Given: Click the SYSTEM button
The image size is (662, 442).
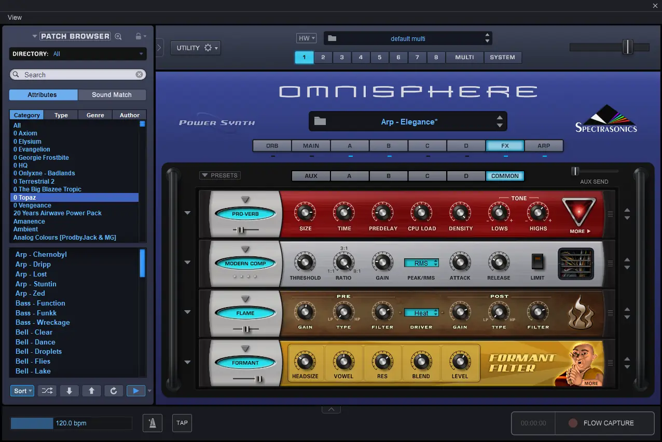Looking at the screenshot, I should 503,57.
